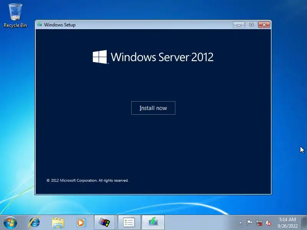Open Windows Explorer folder icon in taskbar

click(58, 223)
